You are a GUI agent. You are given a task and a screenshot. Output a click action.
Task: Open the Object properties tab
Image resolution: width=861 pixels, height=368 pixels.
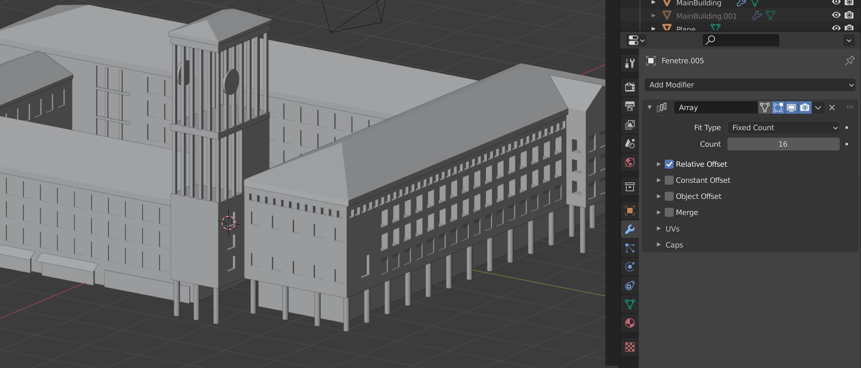(630, 211)
